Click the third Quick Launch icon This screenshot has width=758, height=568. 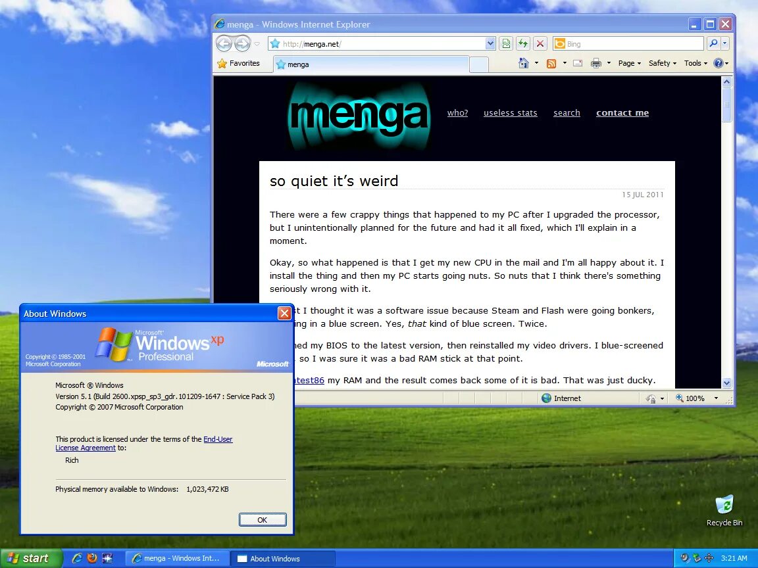pyautogui.click(x=107, y=558)
